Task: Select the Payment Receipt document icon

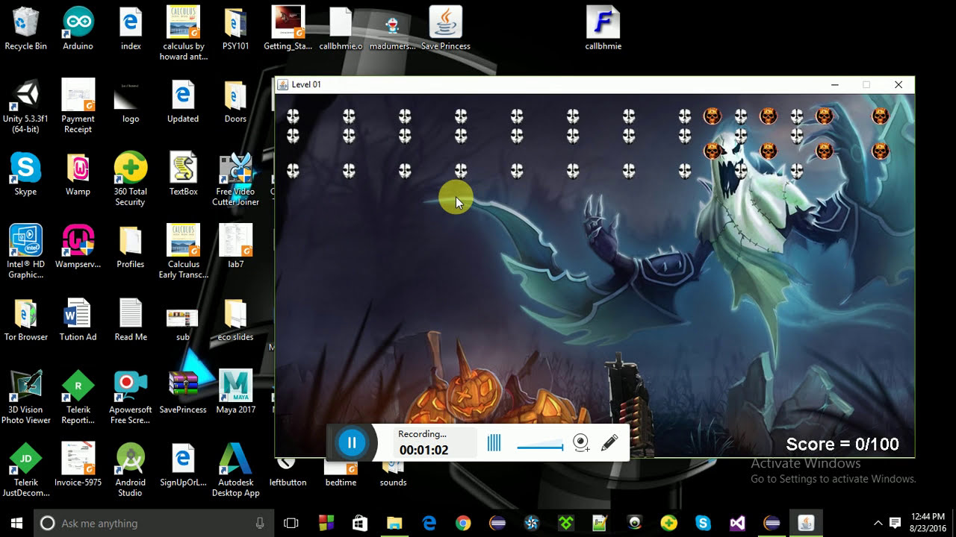Action: coord(78,107)
